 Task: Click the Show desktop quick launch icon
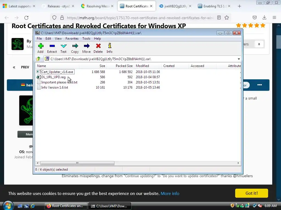pyautogui.click(x=20, y=206)
